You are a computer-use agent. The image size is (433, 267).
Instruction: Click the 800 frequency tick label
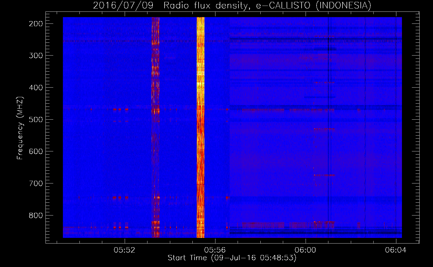pos(36,215)
